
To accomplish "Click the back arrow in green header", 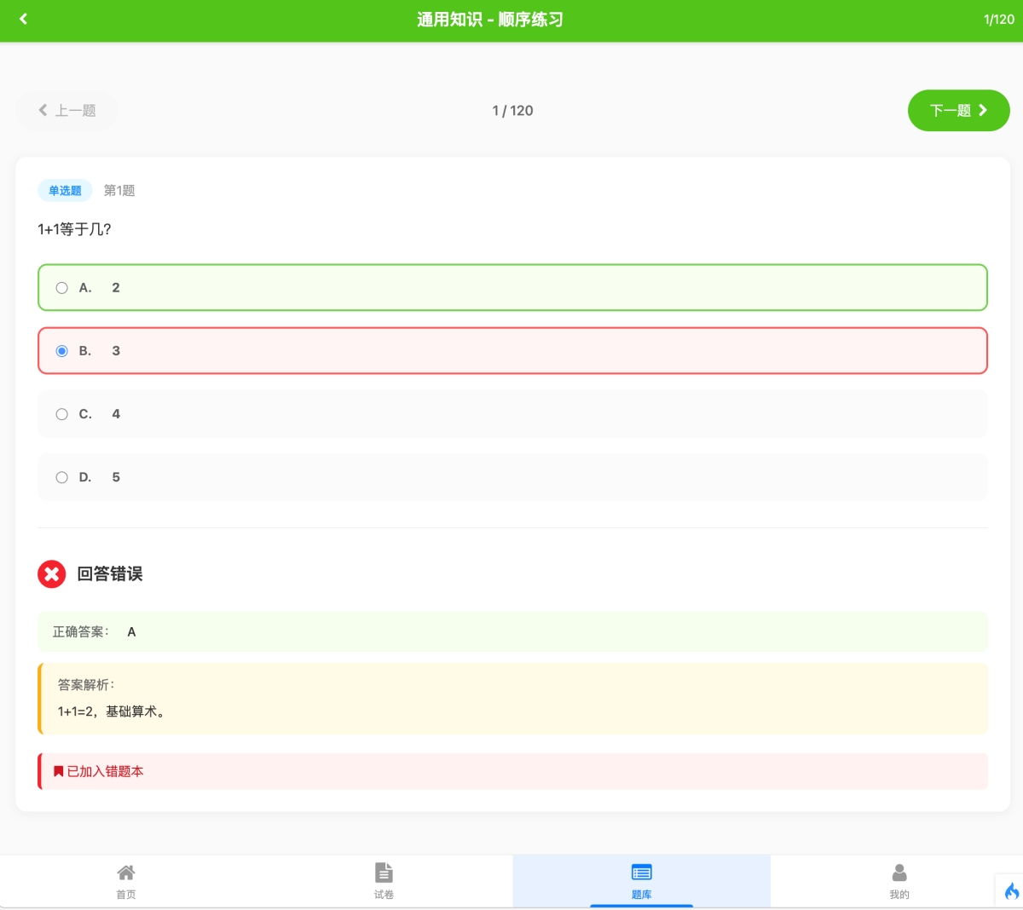I will [23, 19].
